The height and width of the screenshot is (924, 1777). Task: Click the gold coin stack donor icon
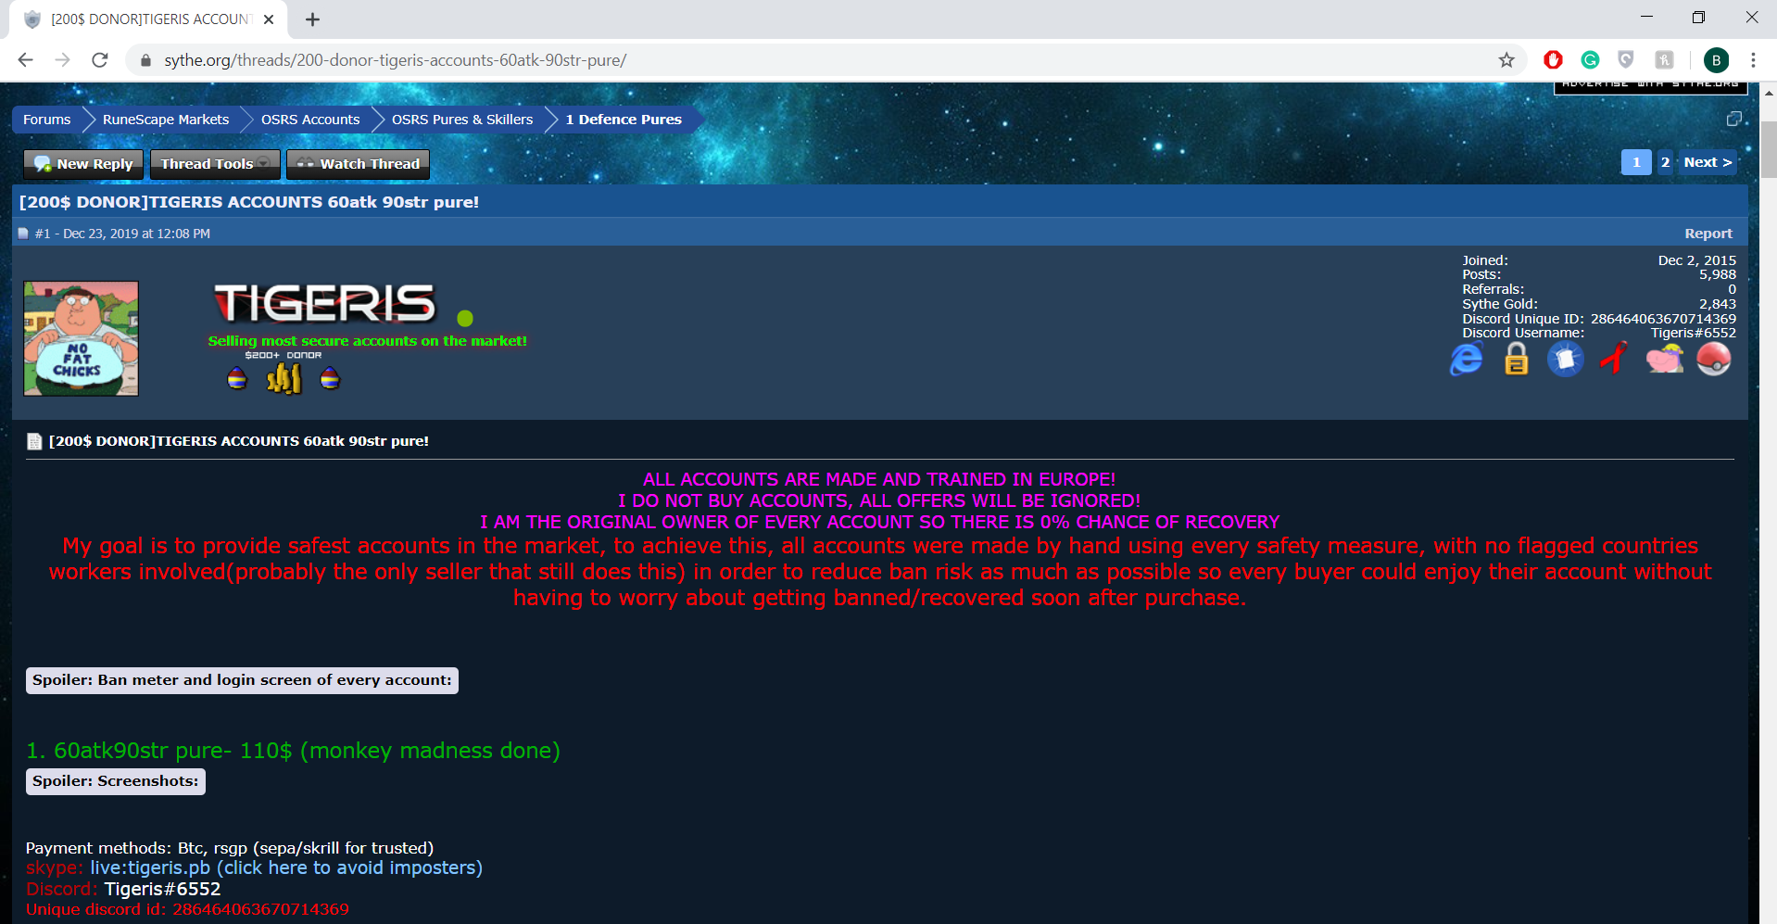tap(284, 378)
